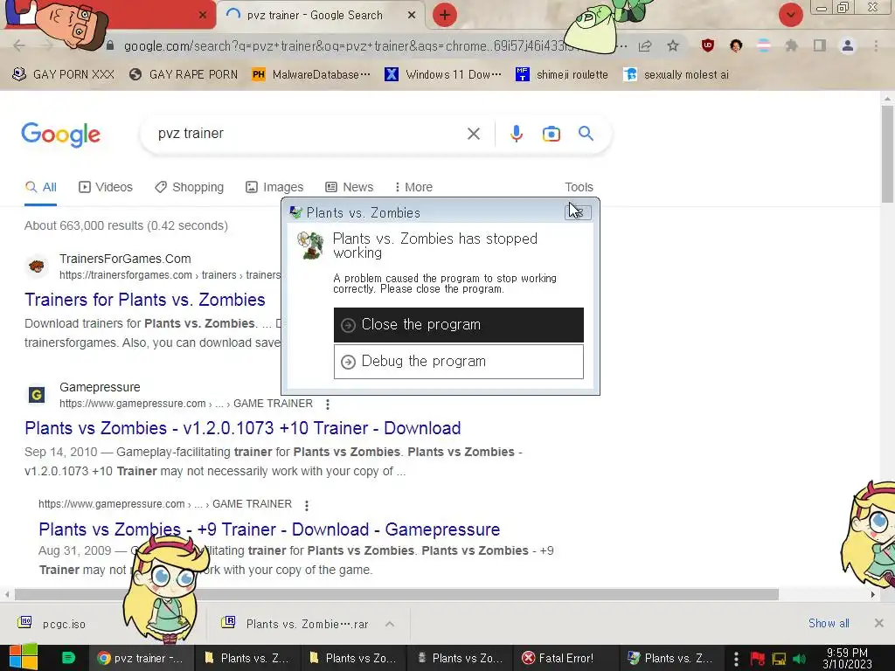Switch to the Shopping tab
Screen dimensions: 895x671
[x=189, y=187]
